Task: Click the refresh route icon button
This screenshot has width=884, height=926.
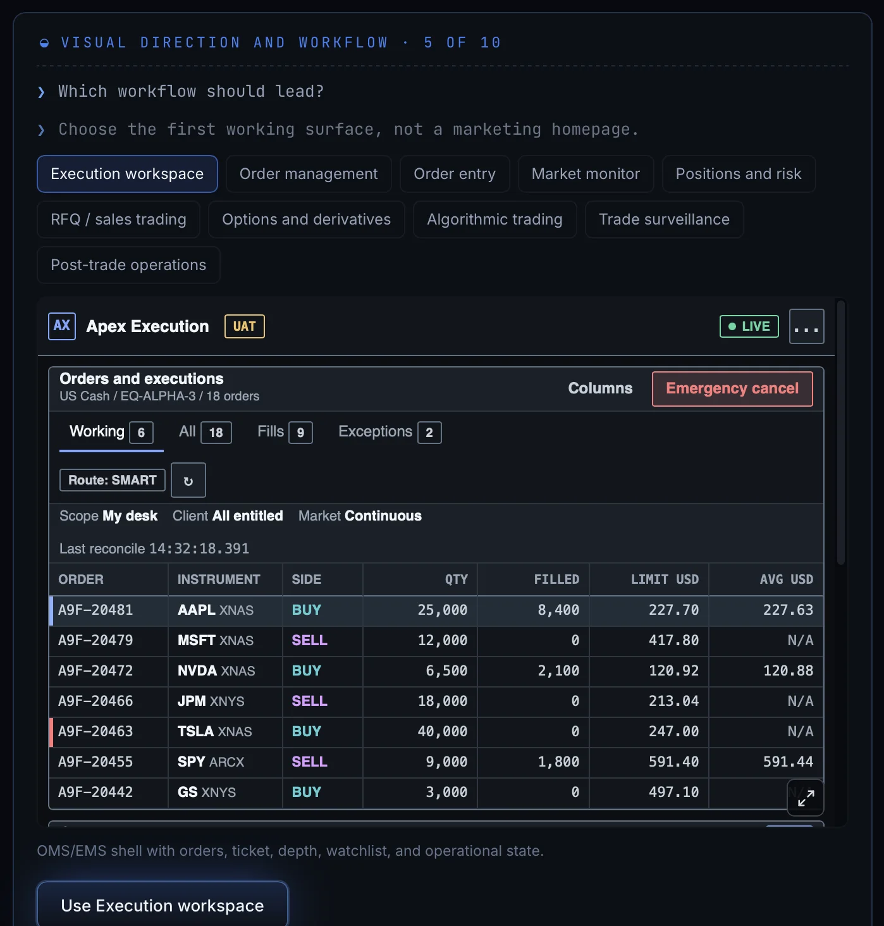Action: [x=188, y=480]
